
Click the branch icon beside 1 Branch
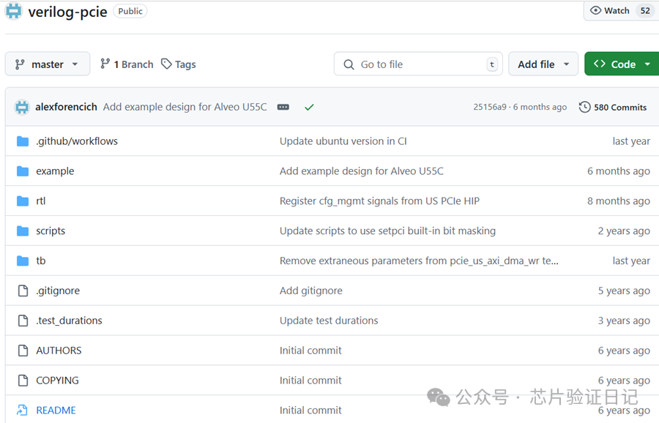pyautogui.click(x=105, y=64)
